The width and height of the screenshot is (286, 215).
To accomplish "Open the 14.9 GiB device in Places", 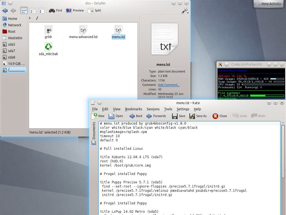I will (x=14, y=64).
